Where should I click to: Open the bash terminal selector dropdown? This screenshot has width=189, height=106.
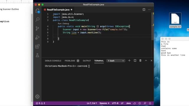click(116, 61)
